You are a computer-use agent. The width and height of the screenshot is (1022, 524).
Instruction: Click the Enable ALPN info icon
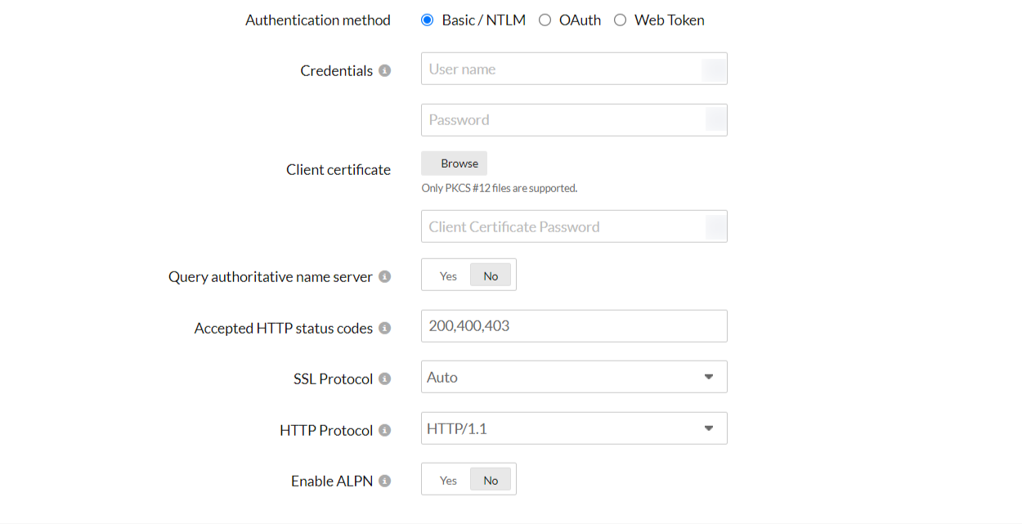[x=384, y=481]
